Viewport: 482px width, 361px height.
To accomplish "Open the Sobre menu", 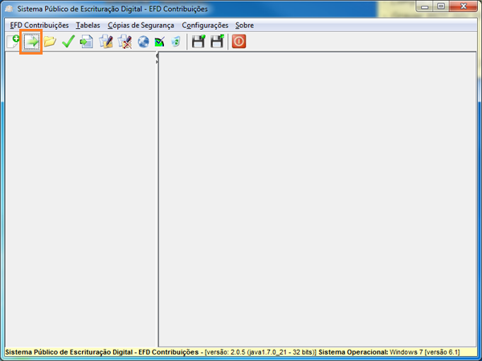I will coord(244,25).
